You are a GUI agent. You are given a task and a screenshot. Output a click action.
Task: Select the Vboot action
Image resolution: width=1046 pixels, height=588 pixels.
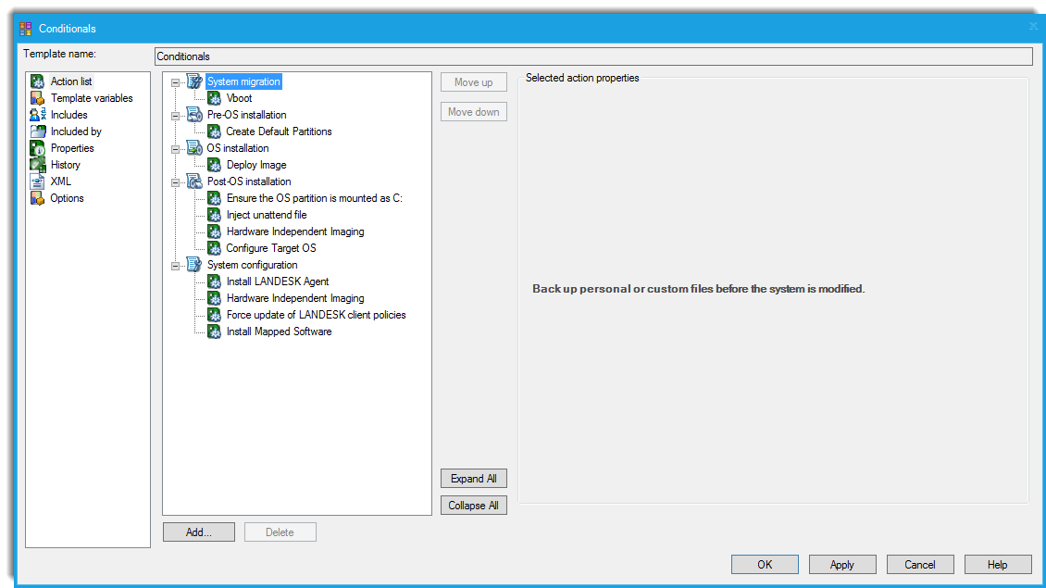238,98
